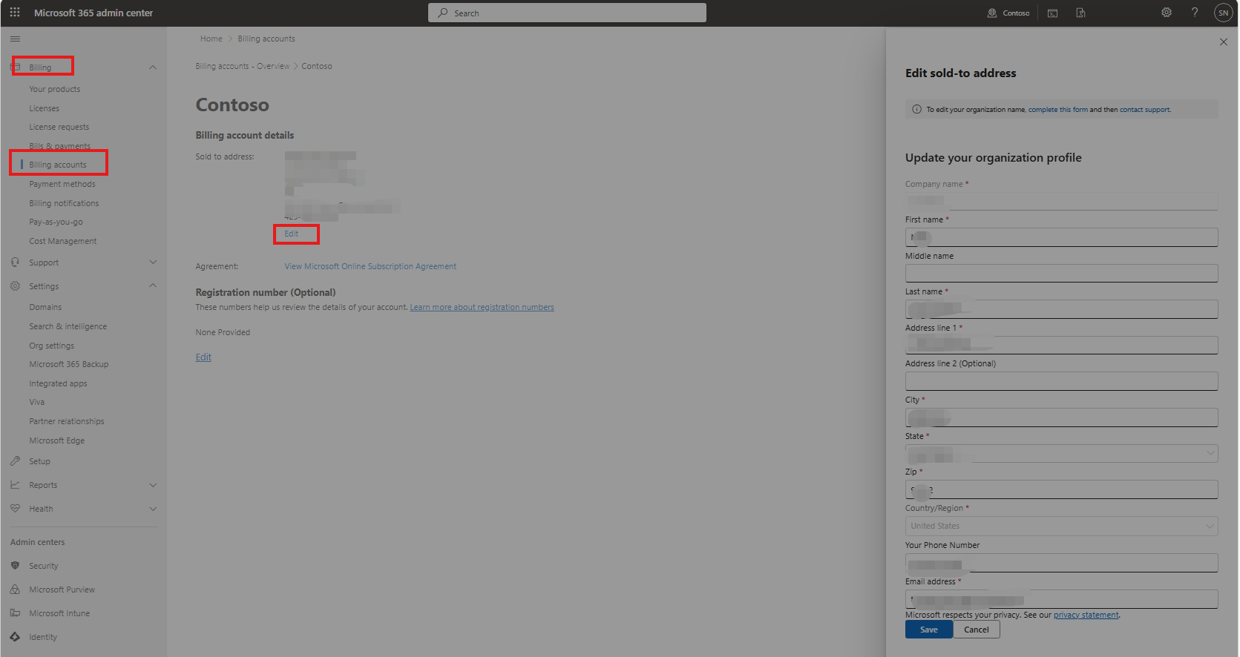This screenshot has height=657, width=1240.
Task: Close the Edit sold-to address panel
Action: (x=1224, y=42)
